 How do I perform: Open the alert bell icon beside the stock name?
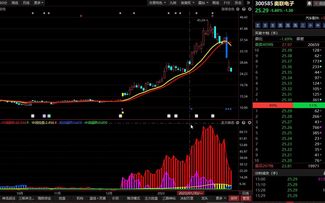tap(309, 3)
